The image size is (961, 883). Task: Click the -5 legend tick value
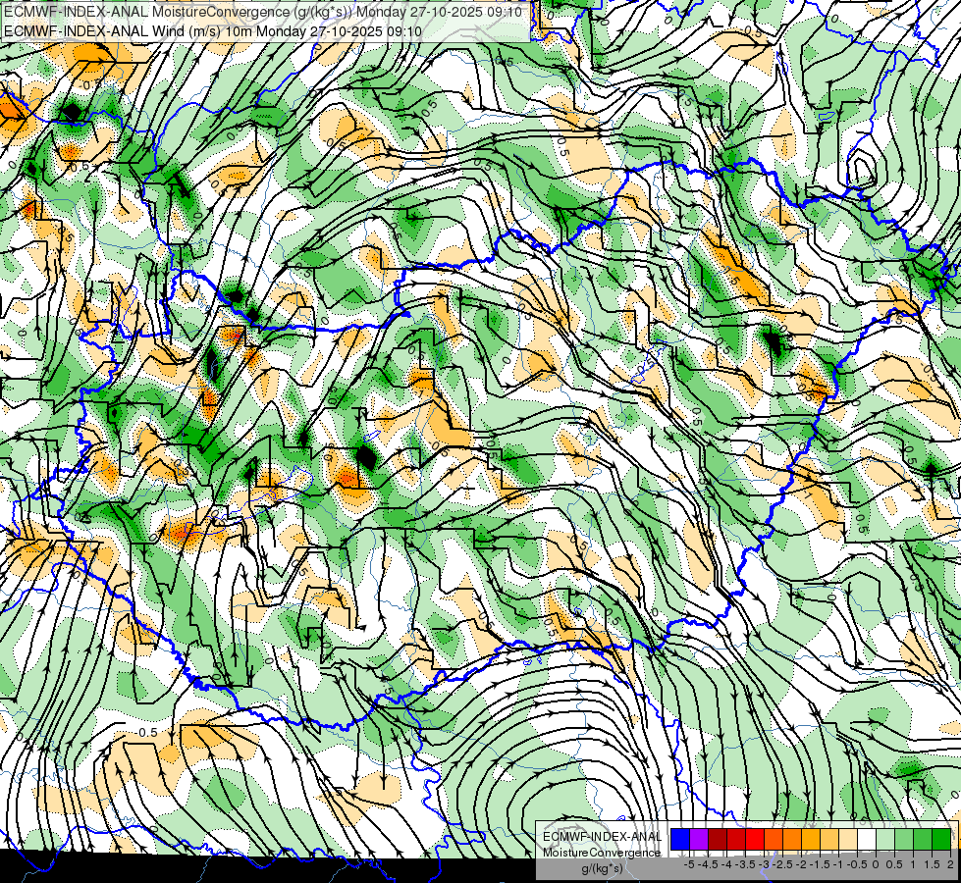pyautogui.click(x=689, y=864)
